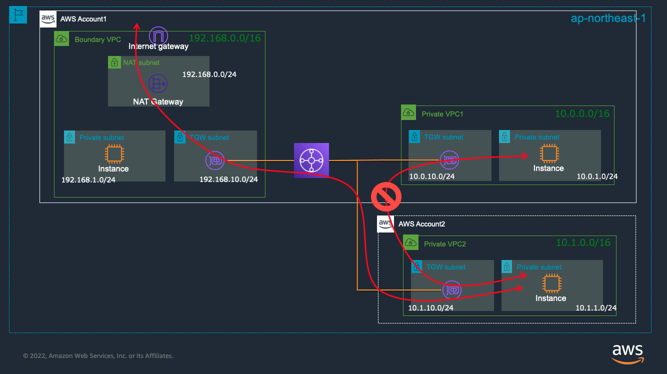Click the AWS logo of AWS Account2
The width and height of the screenshot is (667, 374).
[385, 223]
